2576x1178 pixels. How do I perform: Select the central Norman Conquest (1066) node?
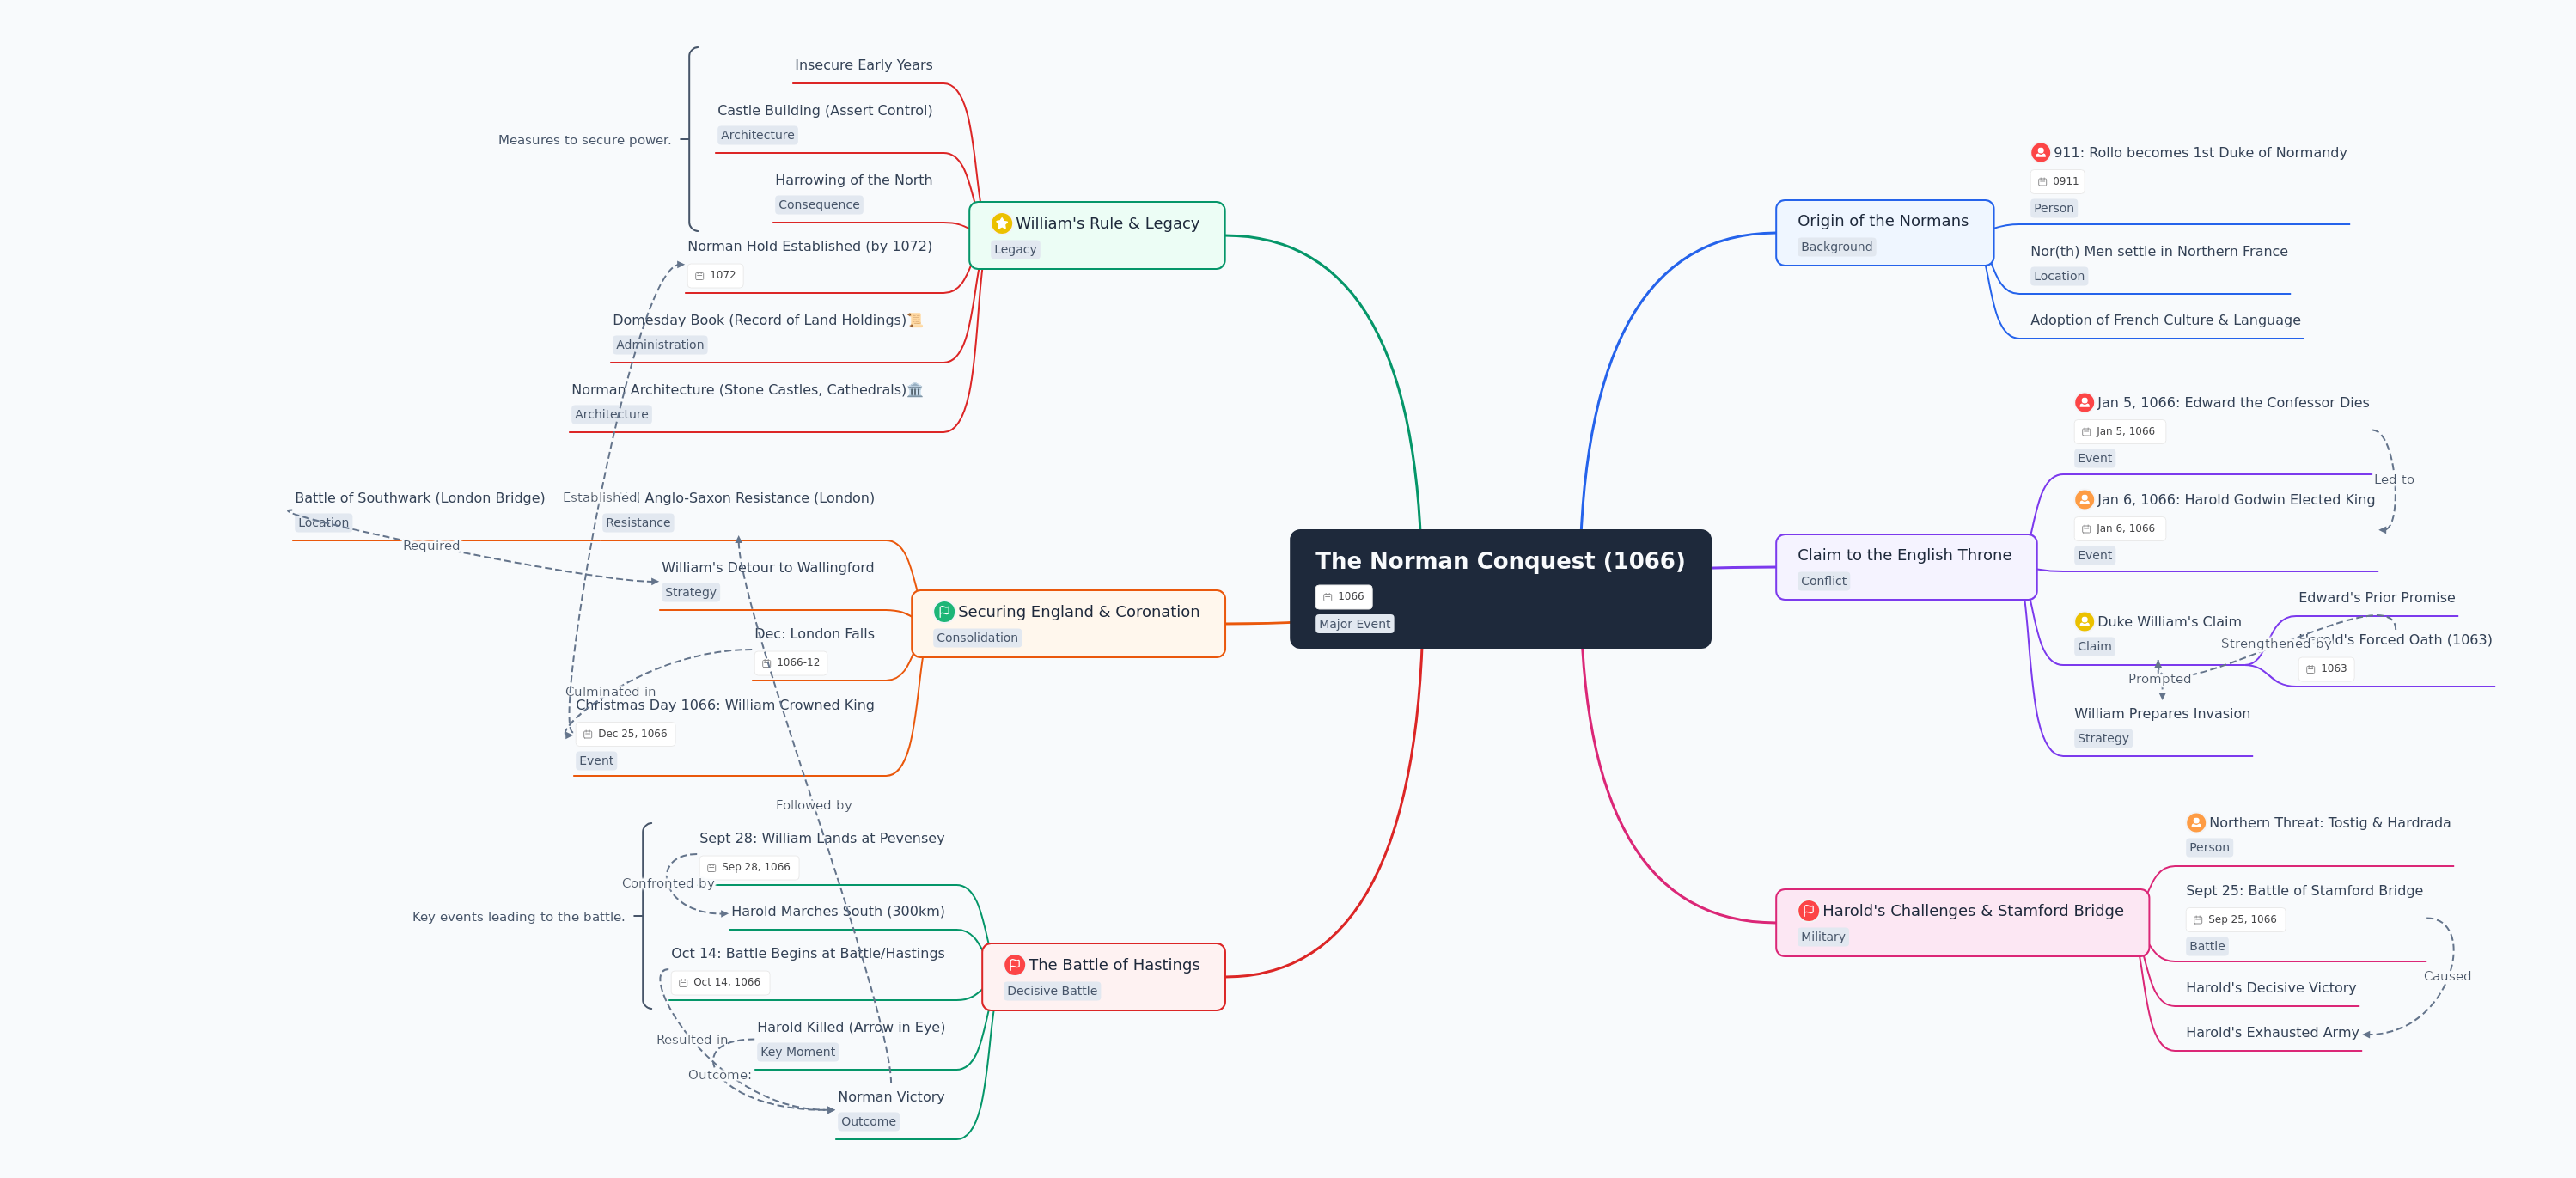[1499, 561]
